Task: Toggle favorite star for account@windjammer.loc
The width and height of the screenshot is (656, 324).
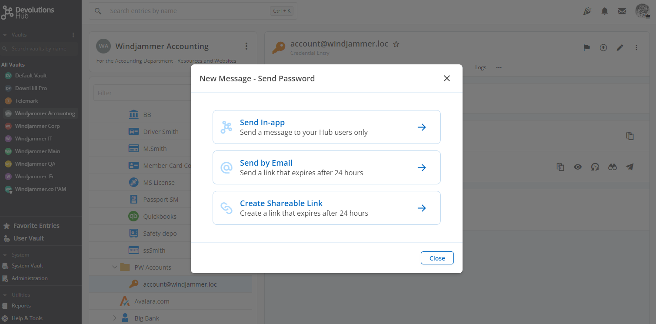Action: (396, 44)
